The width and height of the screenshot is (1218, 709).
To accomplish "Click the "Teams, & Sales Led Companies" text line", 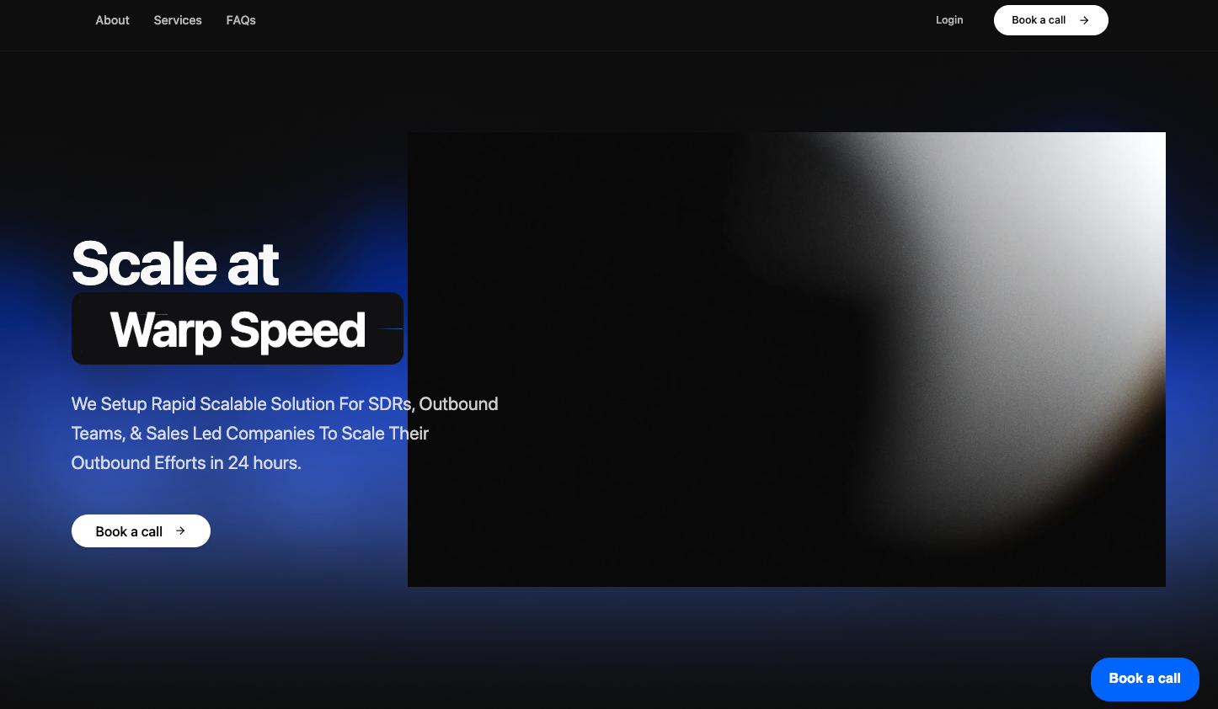I will 249,434.
